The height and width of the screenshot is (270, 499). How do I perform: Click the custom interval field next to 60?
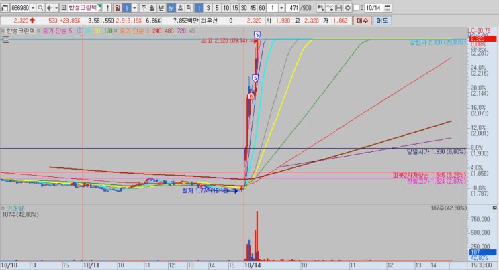pos(273,7)
